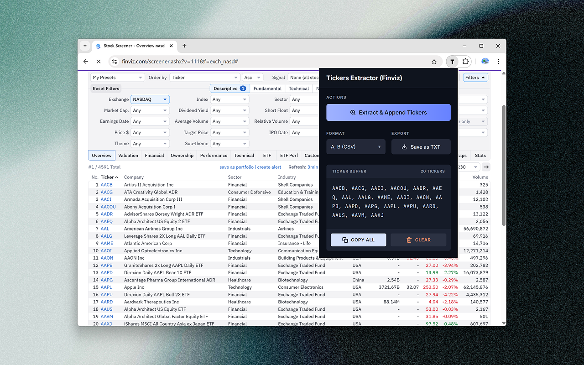Click COPY ALL button
This screenshot has height=365, width=584.
tap(359, 240)
